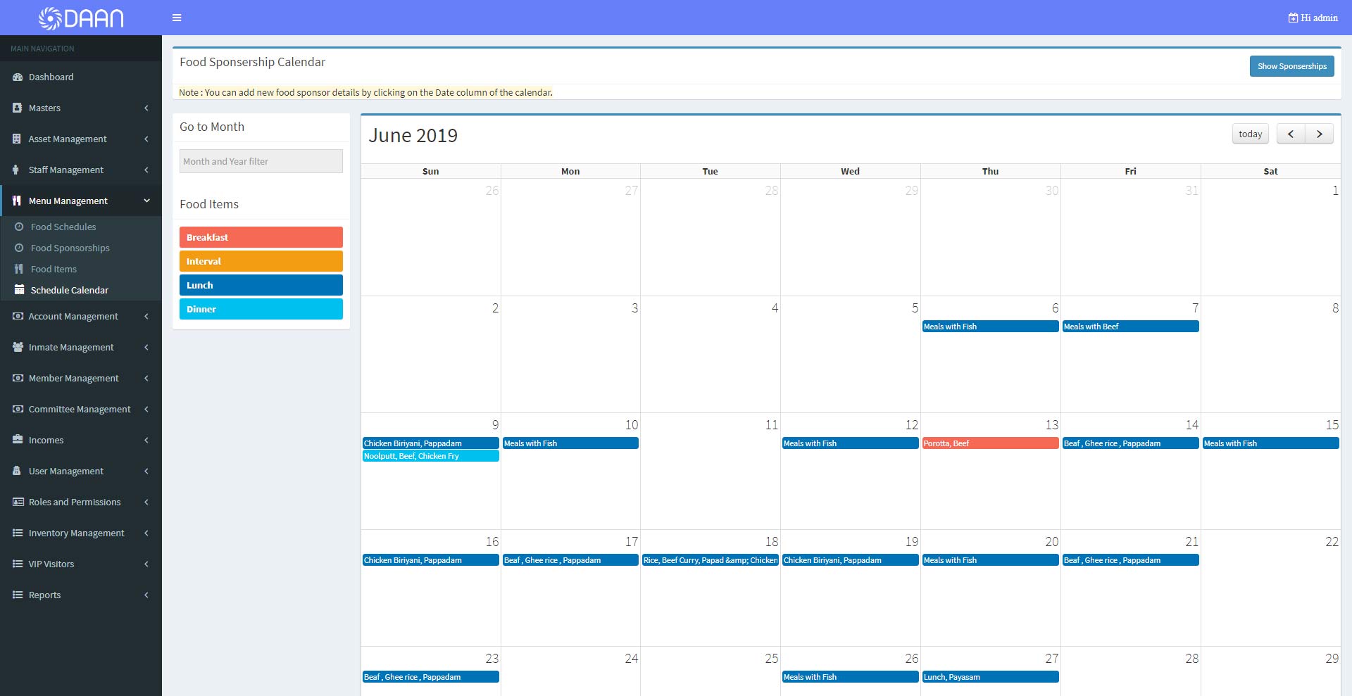Collapse the Menu Management chevron
This screenshot has width=1352, height=696.
coord(146,201)
